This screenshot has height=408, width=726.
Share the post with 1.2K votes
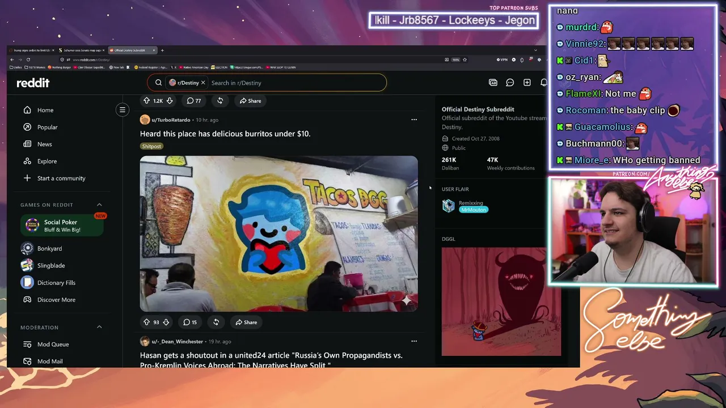[x=250, y=101]
